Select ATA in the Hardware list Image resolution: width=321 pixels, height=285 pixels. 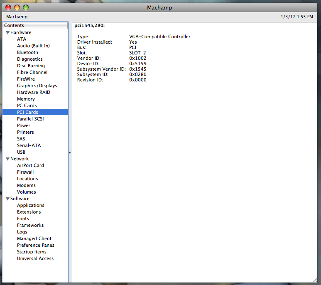tap(22, 39)
